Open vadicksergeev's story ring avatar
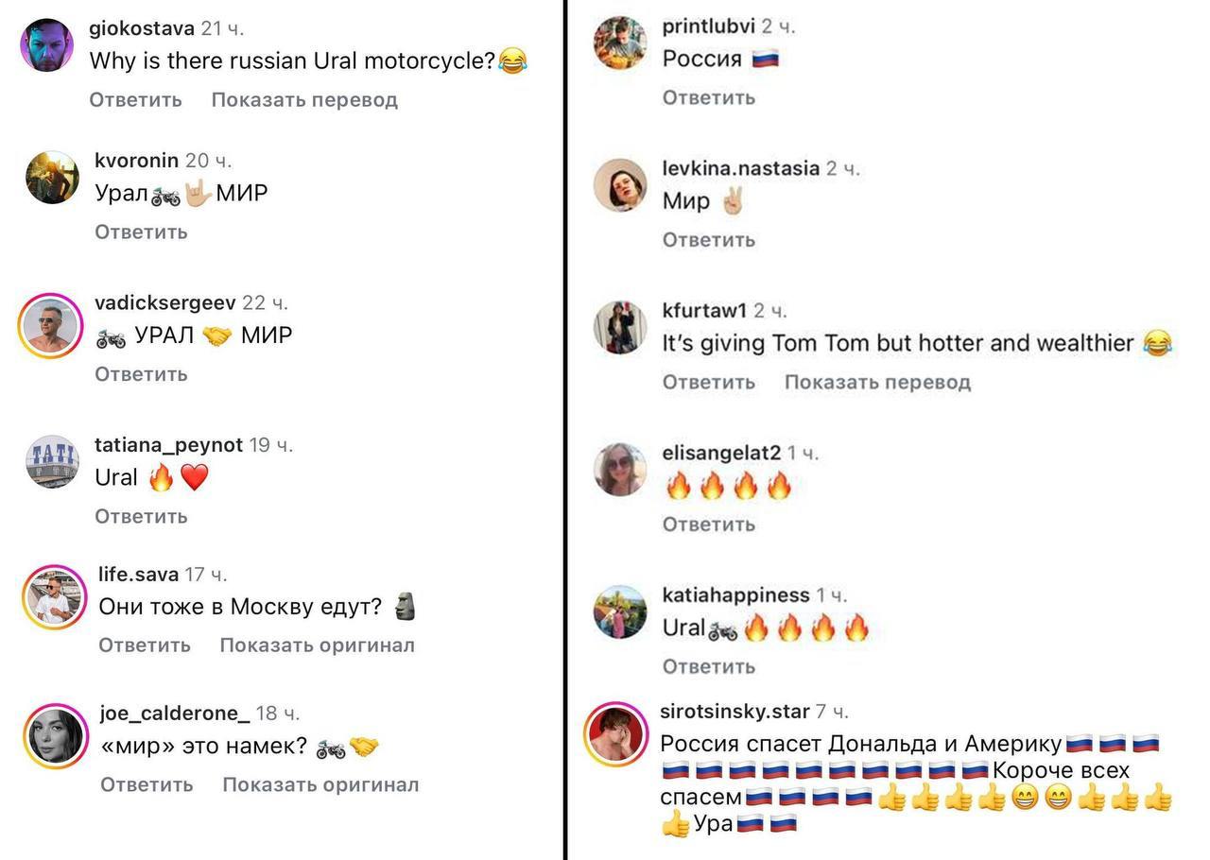 click(x=51, y=326)
